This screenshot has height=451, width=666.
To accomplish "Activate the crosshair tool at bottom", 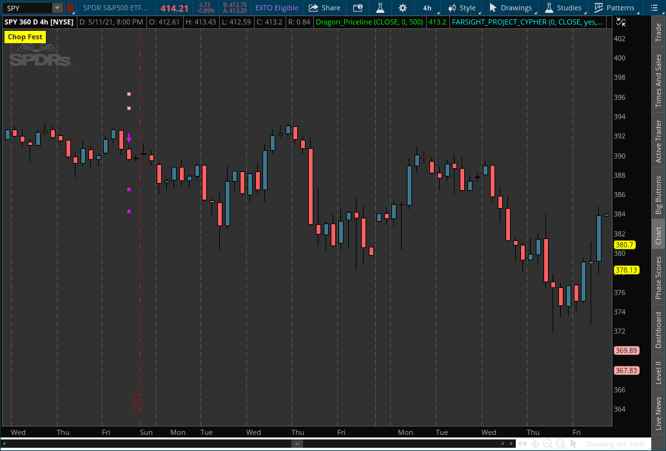I will [x=536, y=444].
